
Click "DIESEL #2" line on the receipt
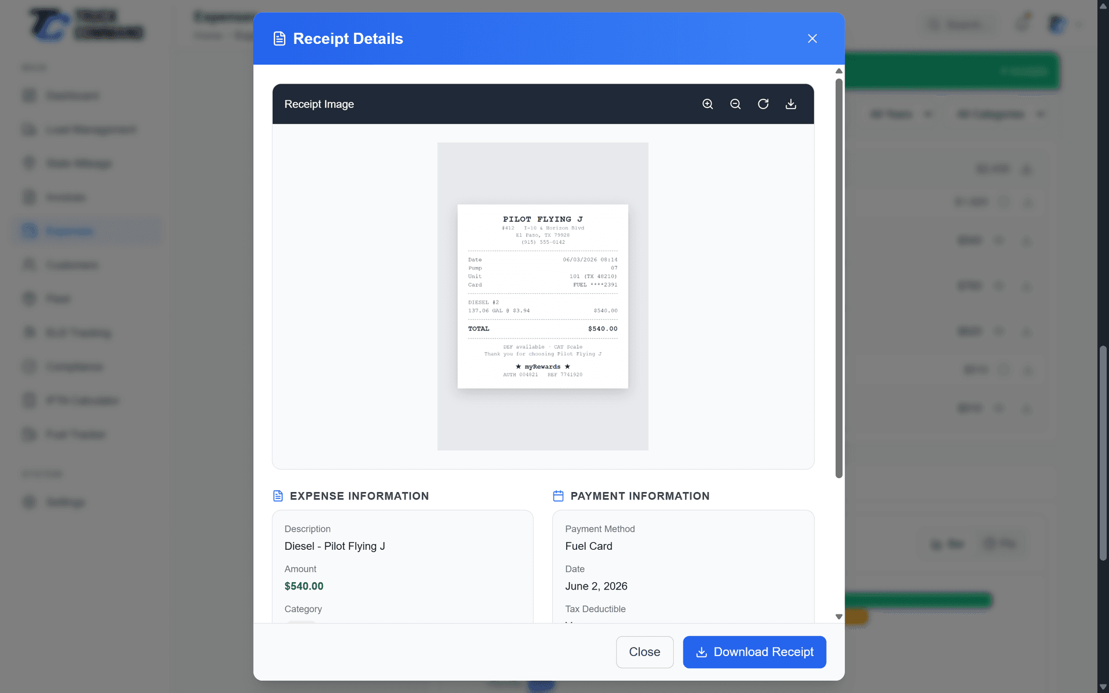[x=483, y=303]
